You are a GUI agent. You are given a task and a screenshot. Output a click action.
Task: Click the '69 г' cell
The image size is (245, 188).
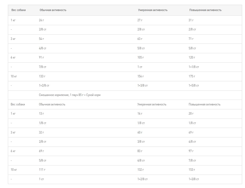[x=41, y=151]
